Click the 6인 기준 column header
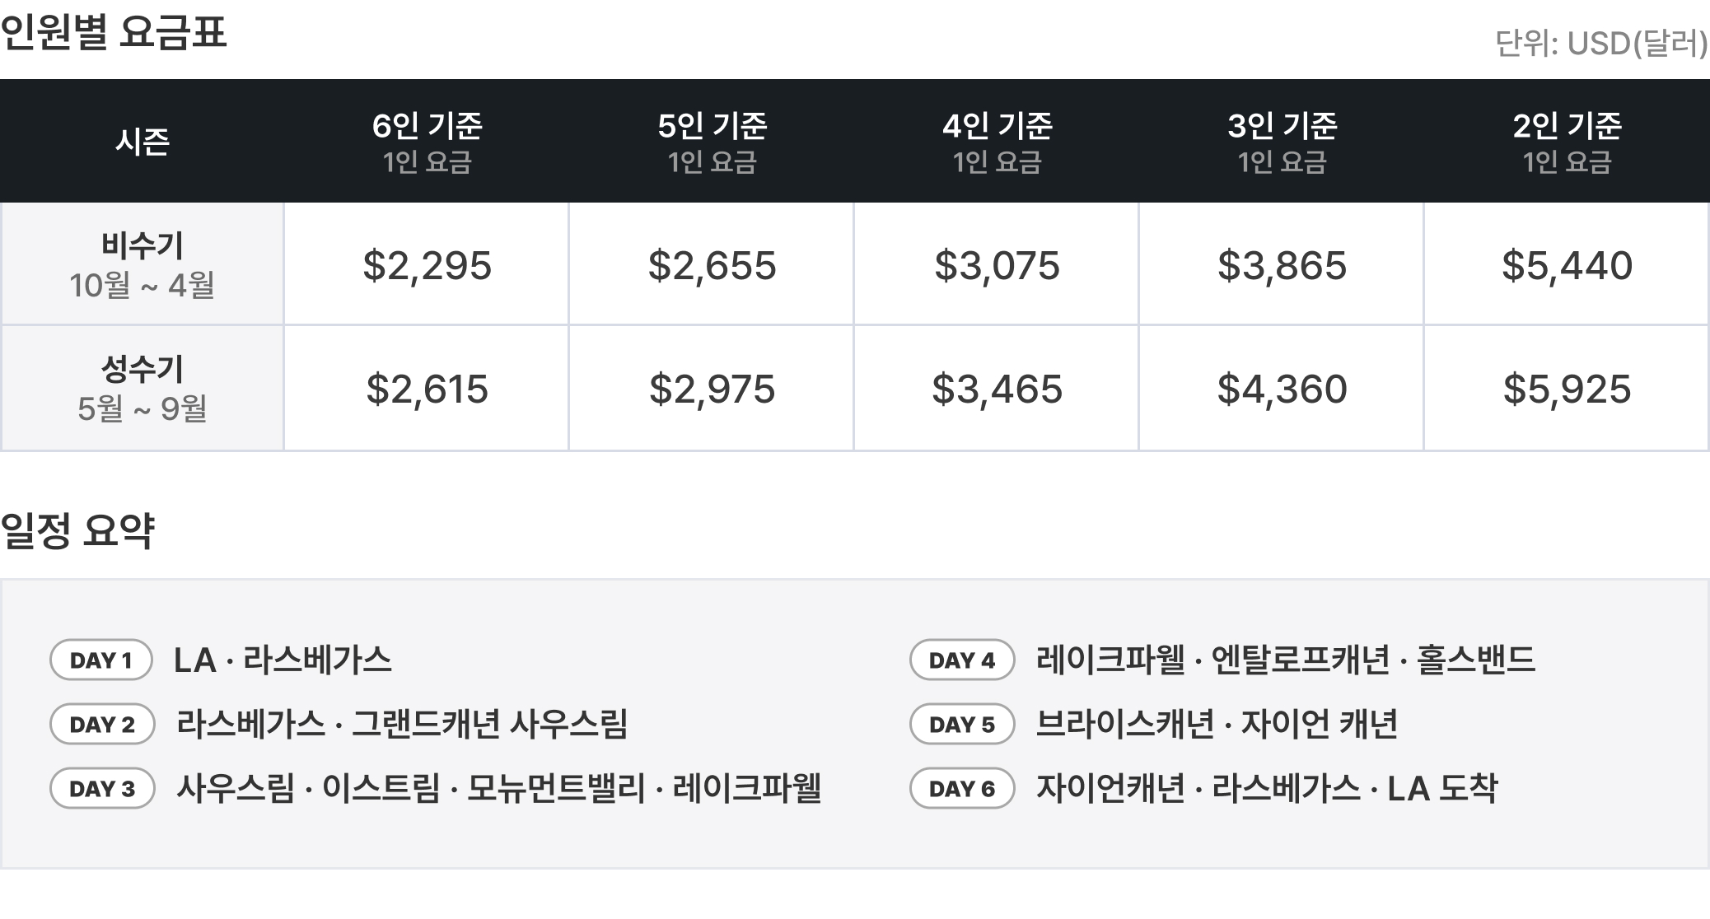1710x919 pixels. (x=427, y=142)
